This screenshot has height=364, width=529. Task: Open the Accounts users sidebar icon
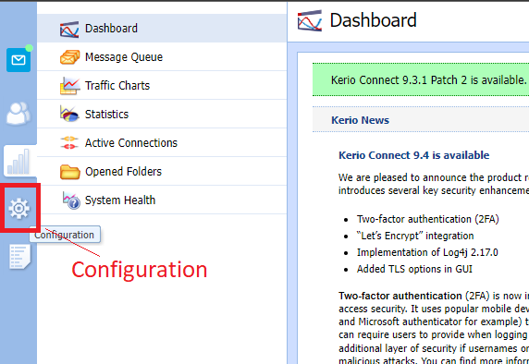(x=18, y=113)
